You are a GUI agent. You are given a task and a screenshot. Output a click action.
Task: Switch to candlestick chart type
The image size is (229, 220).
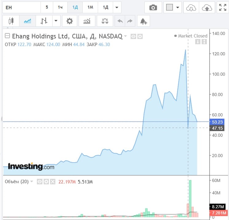(11, 21)
